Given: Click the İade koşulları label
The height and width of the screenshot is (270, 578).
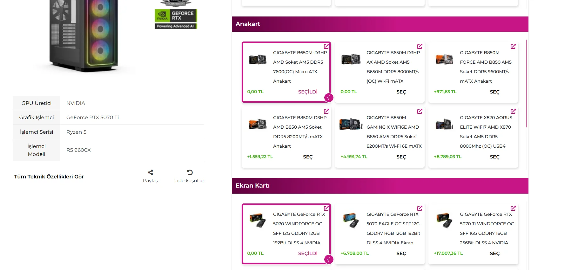Looking at the screenshot, I should [x=190, y=181].
